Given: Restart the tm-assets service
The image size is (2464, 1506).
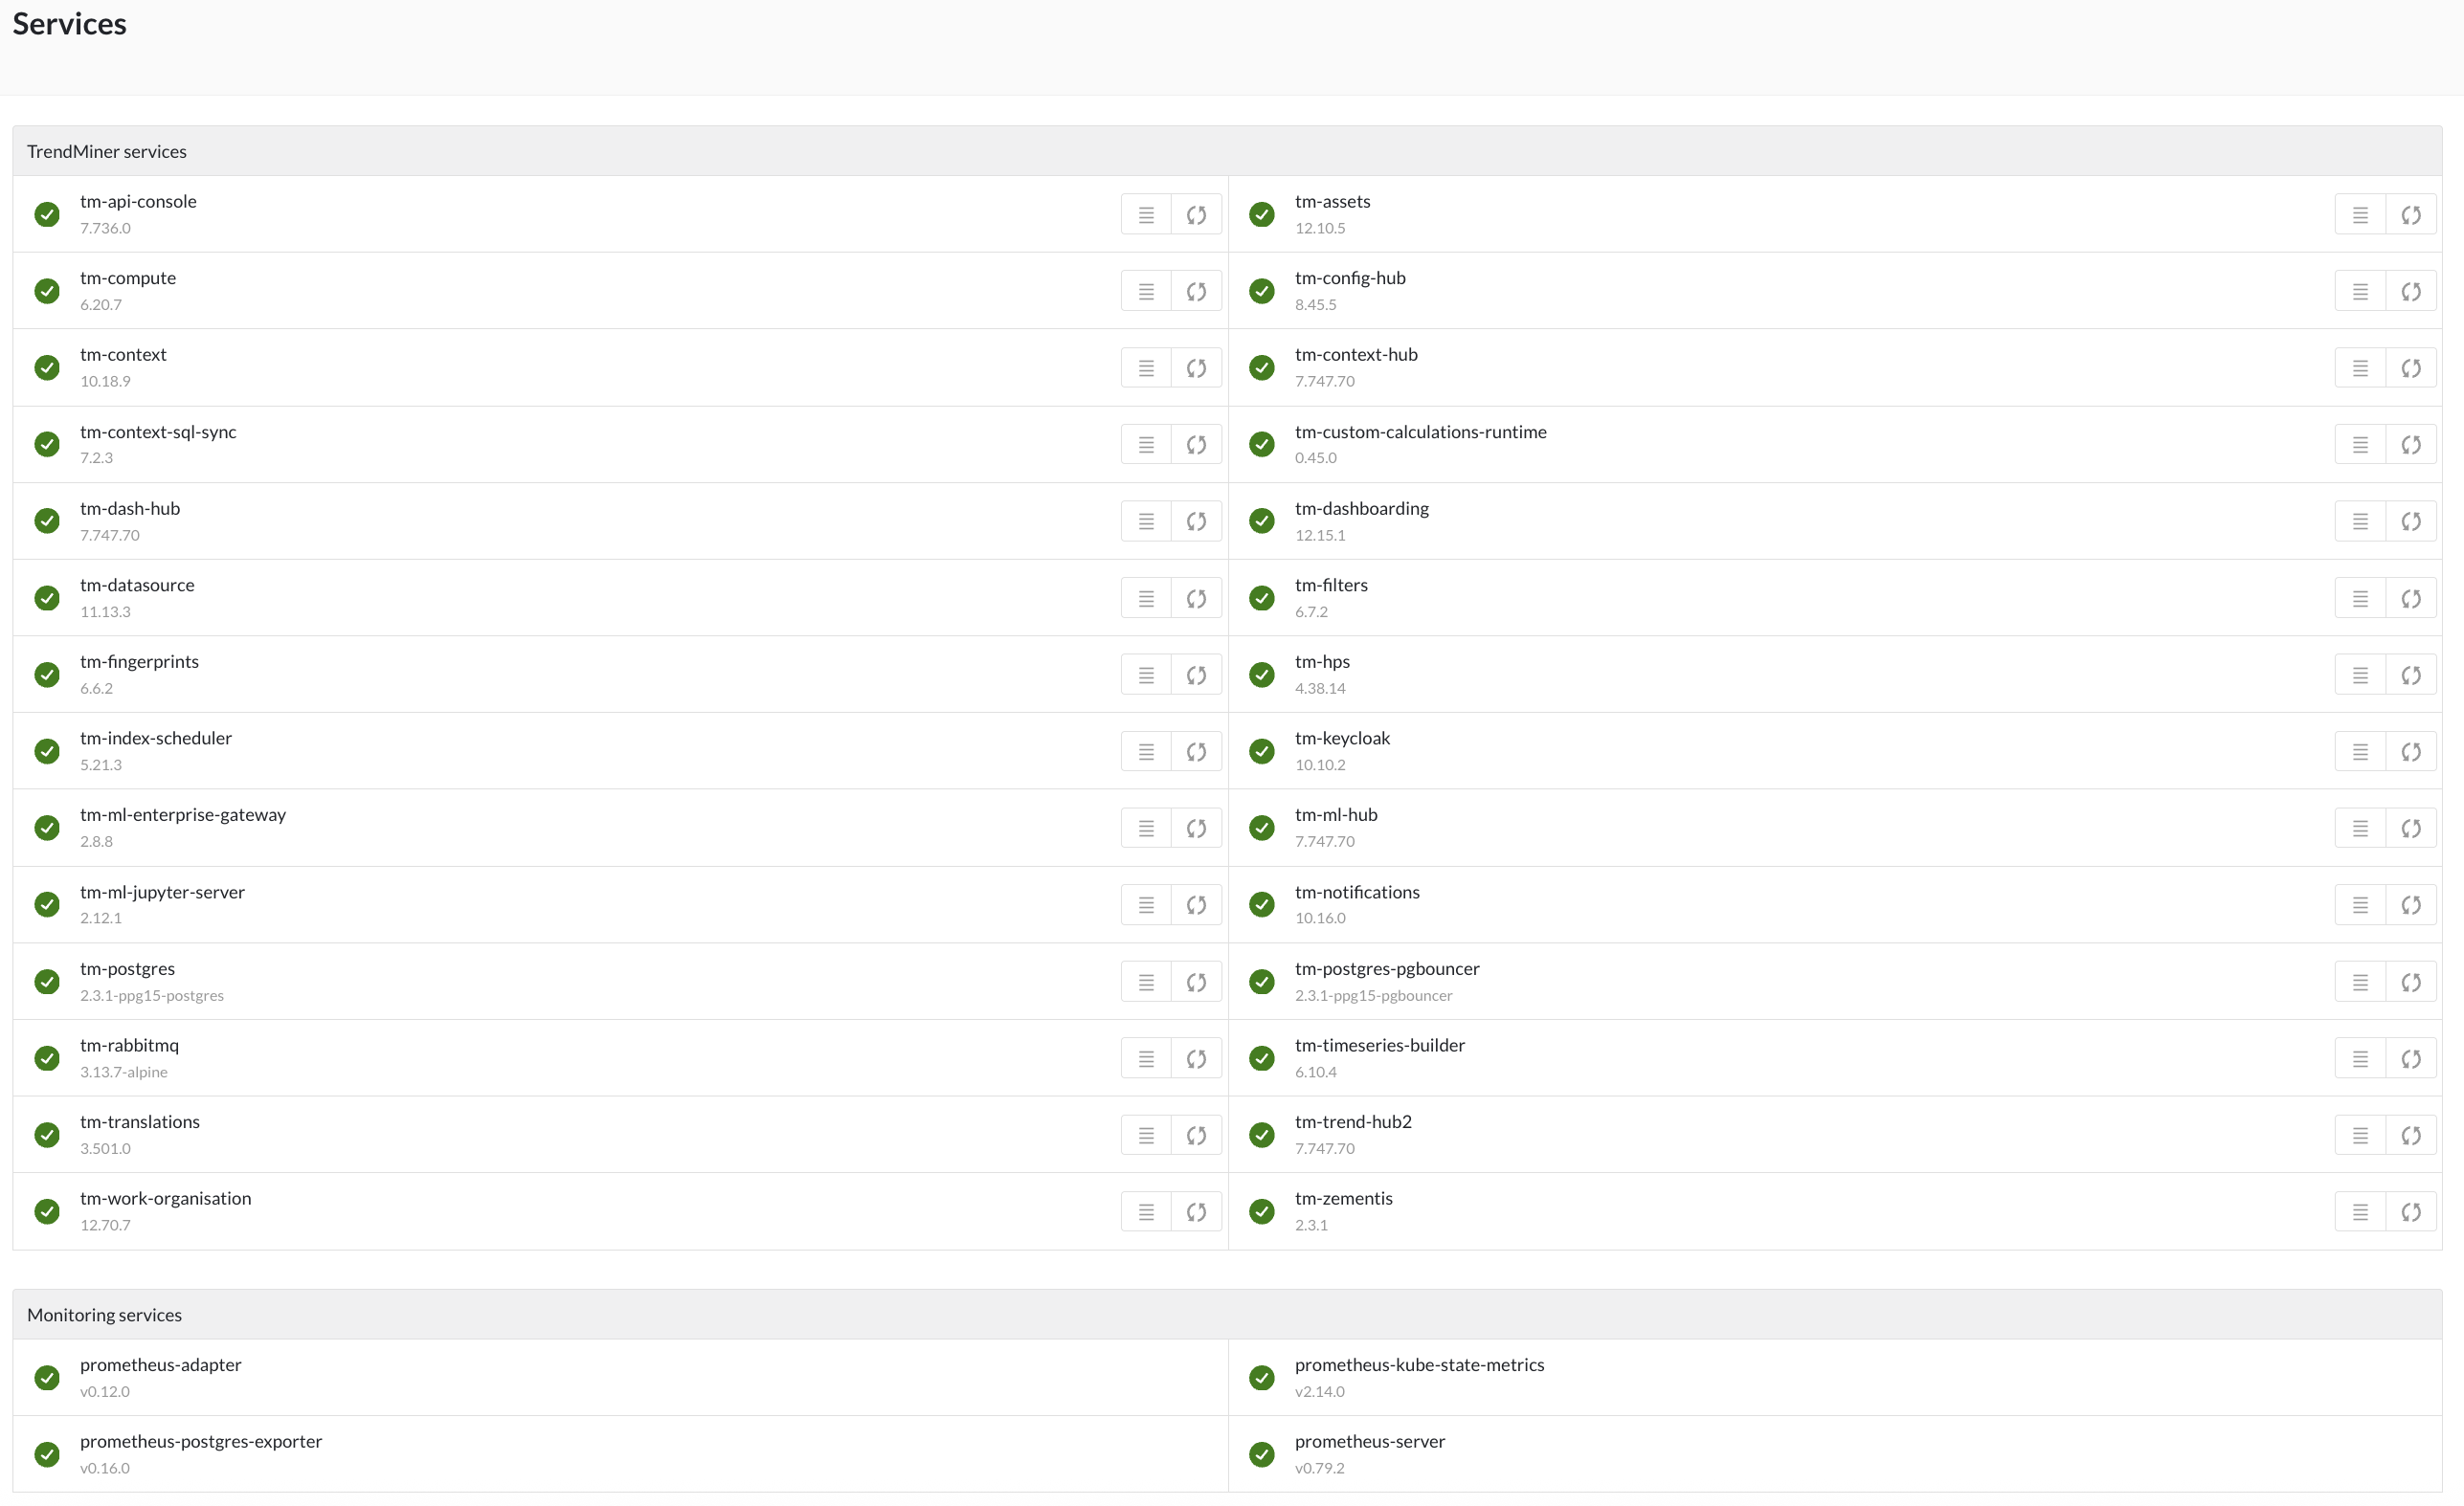Looking at the screenshot, I should tap(2410, 215).
